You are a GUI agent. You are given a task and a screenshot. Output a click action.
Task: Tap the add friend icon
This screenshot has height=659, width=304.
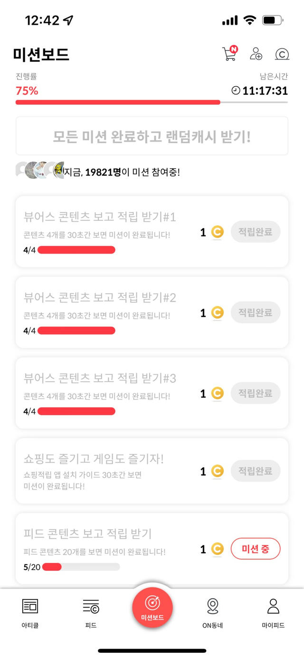256,54
